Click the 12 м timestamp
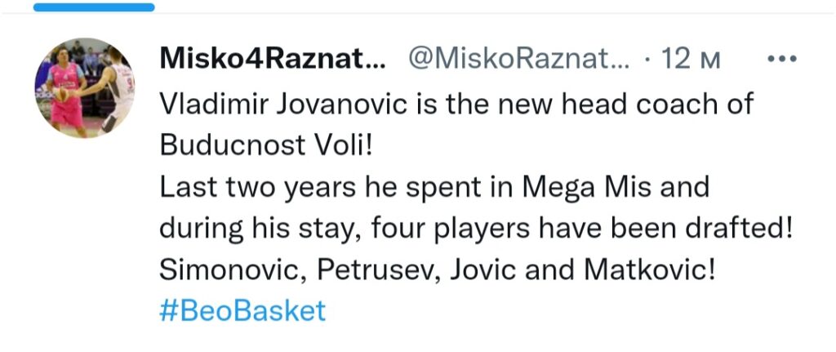836x352 pixels. [691, 59]
